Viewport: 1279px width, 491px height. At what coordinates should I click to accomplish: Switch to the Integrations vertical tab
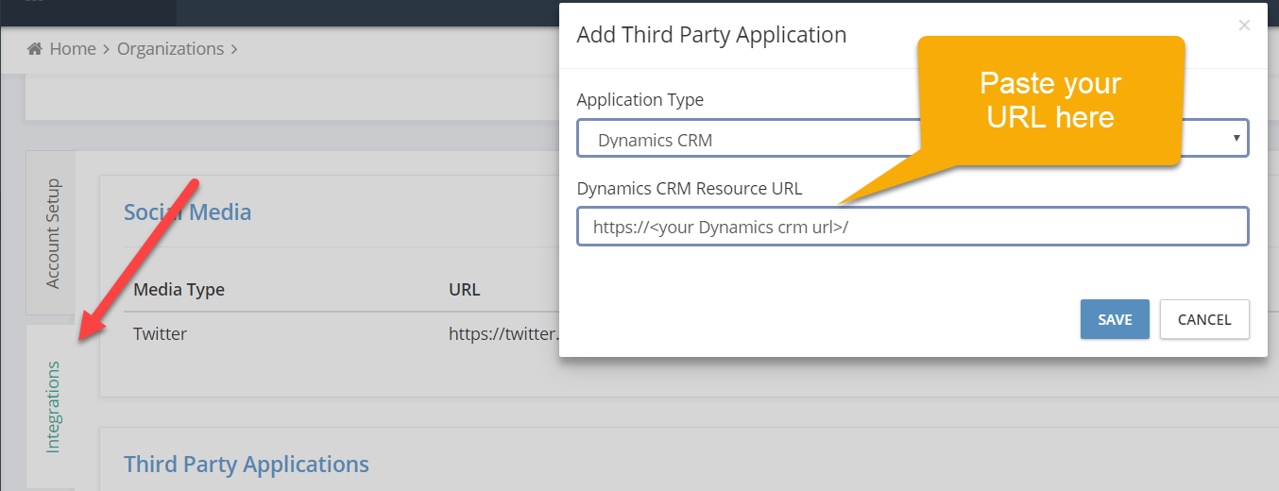[x=51, y=406]
